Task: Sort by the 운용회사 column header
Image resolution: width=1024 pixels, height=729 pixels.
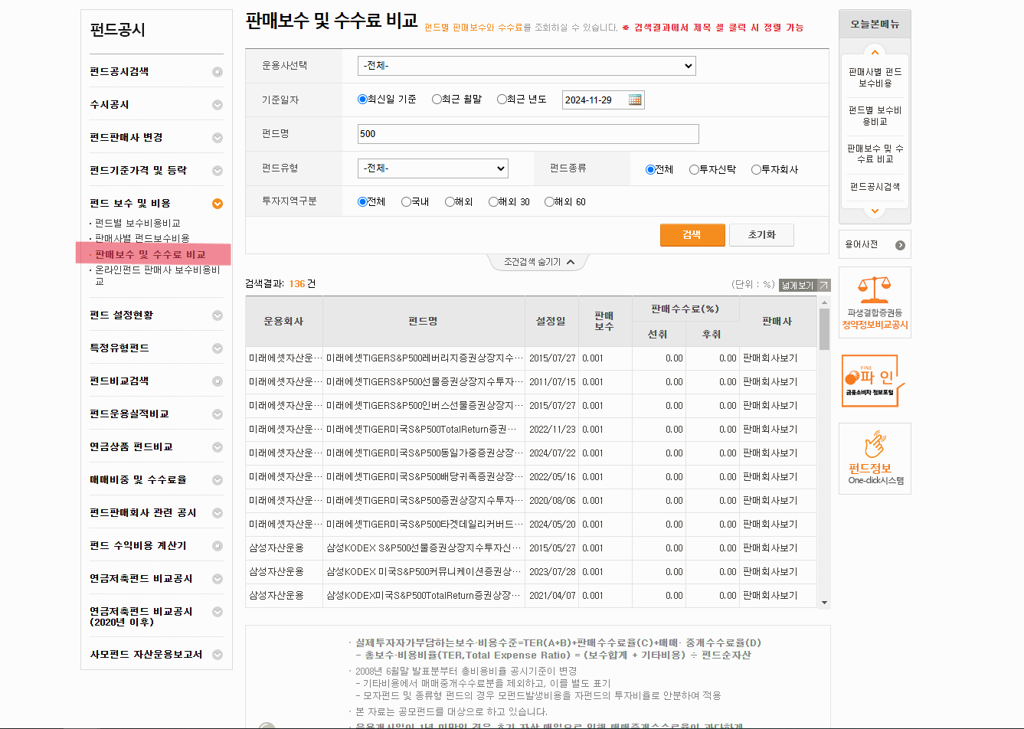Action: pyautogui.click(x=283, y=322)
